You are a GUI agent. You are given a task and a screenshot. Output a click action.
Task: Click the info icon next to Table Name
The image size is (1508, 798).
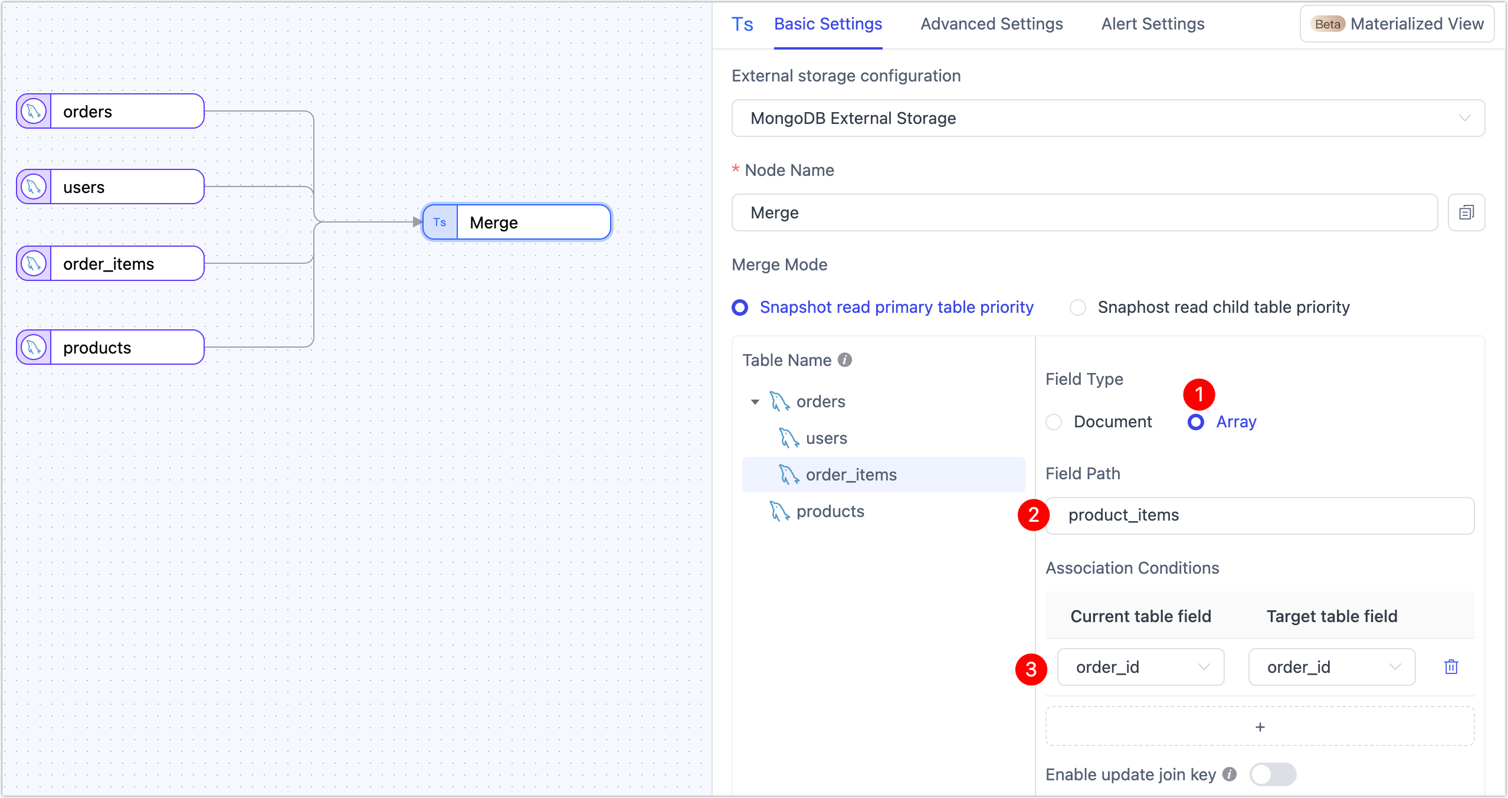point(845,360)
